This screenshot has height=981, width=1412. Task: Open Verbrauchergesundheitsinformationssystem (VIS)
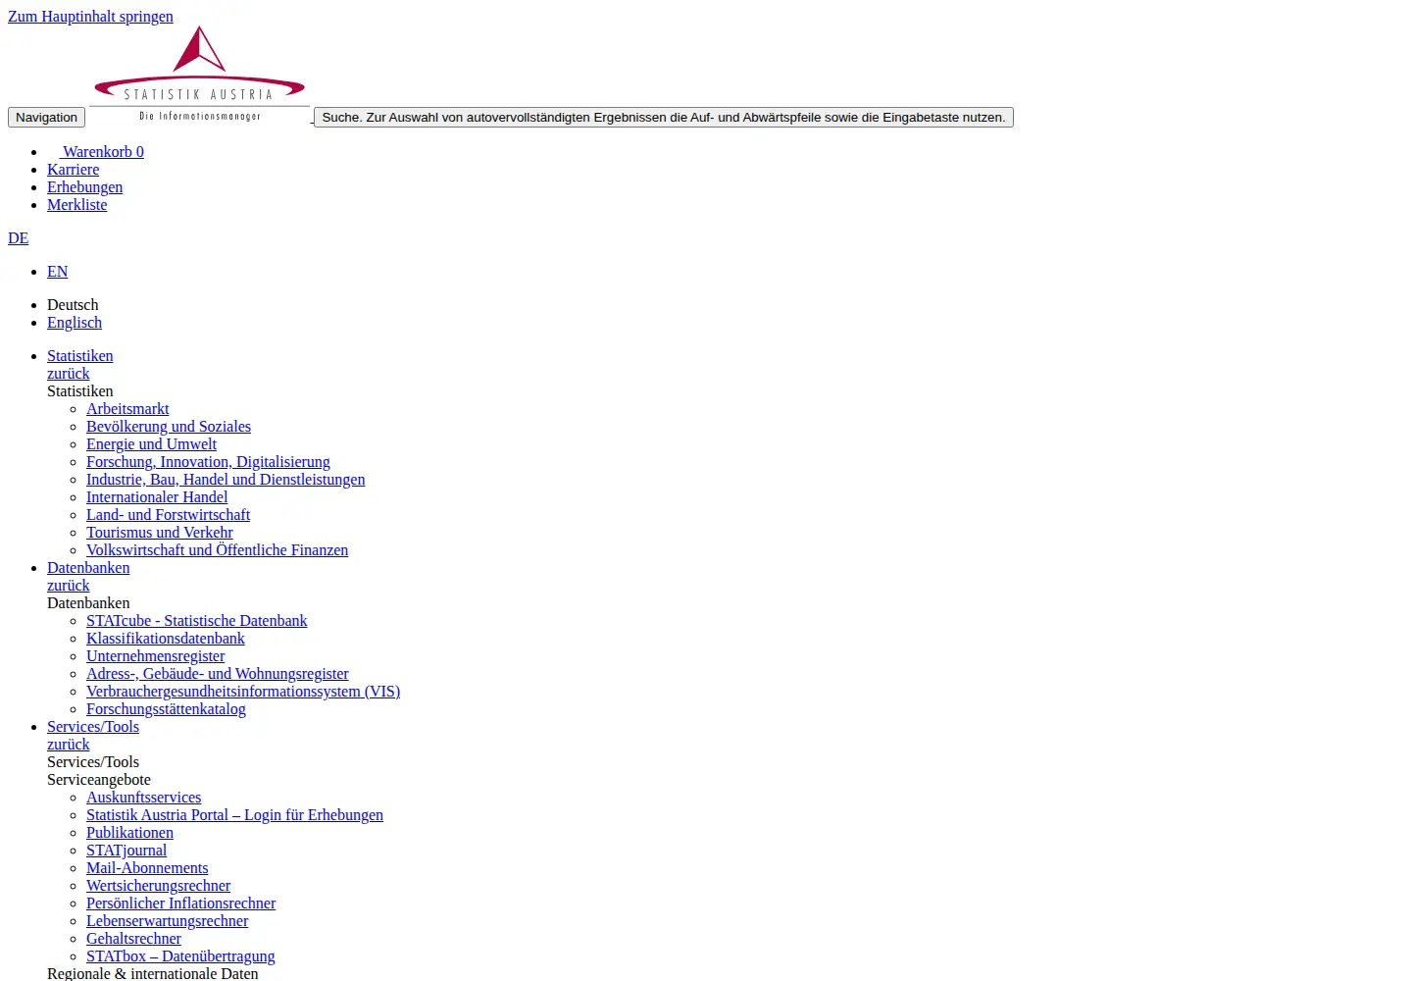pos(243,692)
